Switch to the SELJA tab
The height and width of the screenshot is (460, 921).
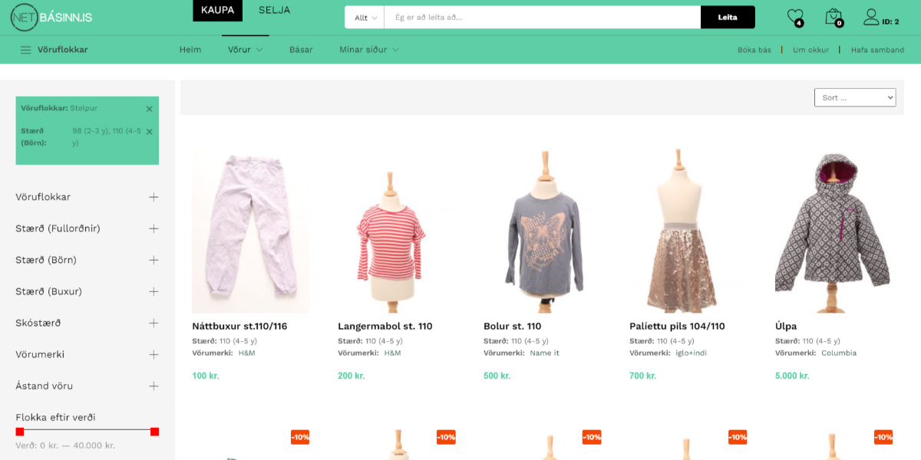pos(274,10)
